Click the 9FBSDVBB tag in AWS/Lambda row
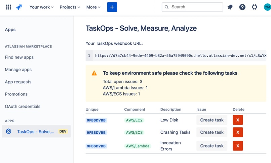 coord(96,146)
